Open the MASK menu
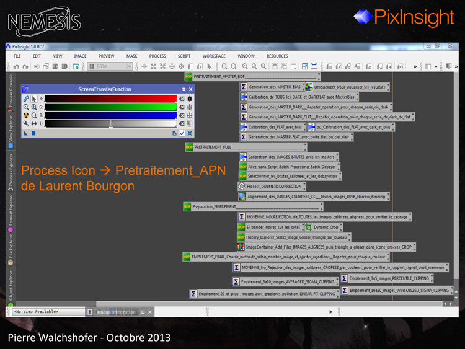 132,56
